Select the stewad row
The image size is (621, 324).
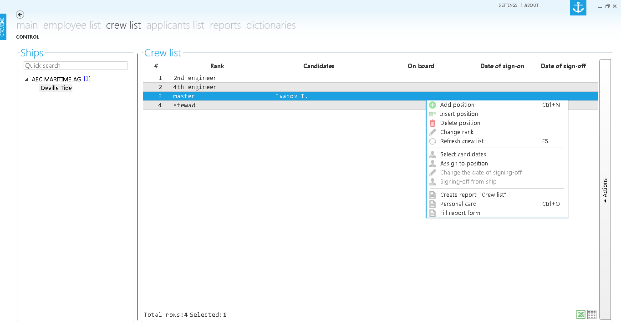pyautogui.click(x=371, y=105)
